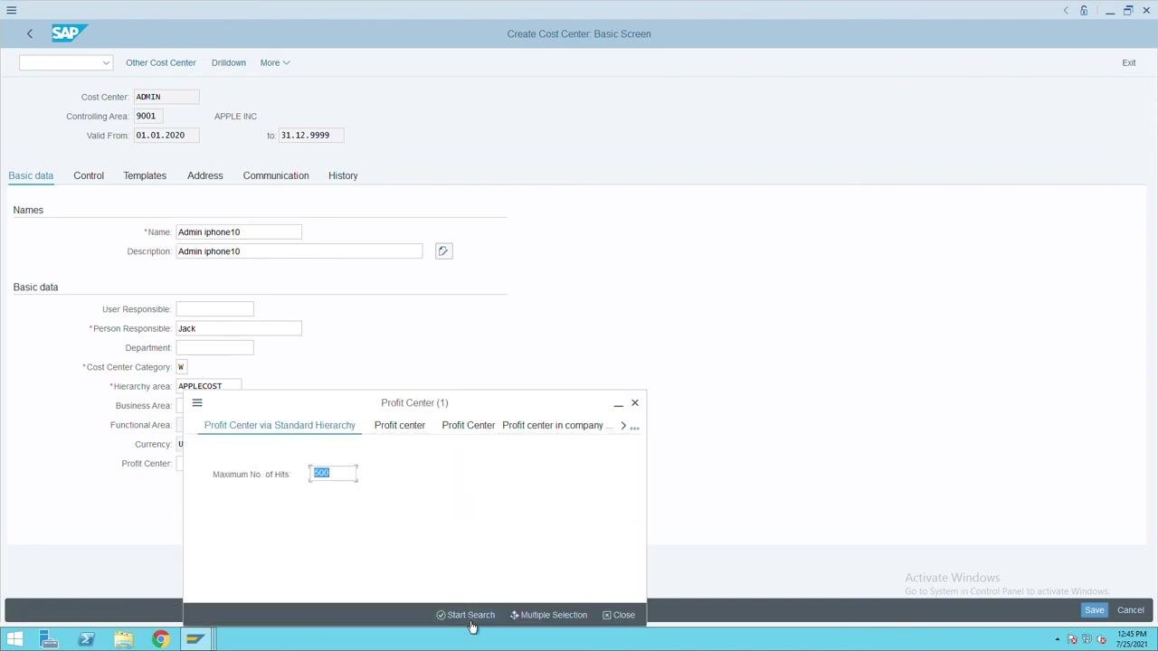Click the Cancel button at bottom-right
This screenshot has width=1158, height=651.
[x=1131, y=610]
